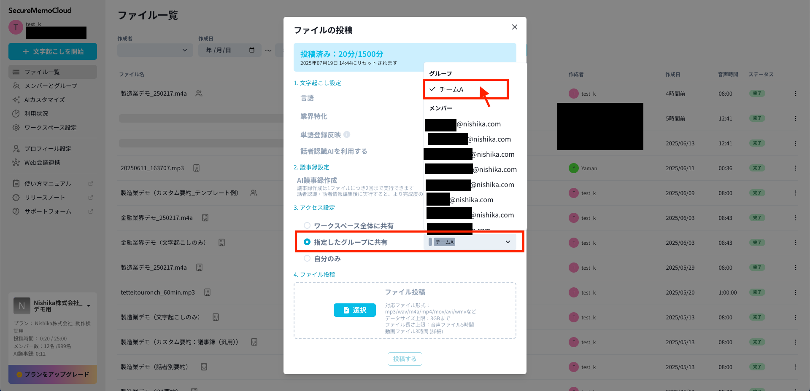
Task: Select 指定したグループに共有 radio option
Action: tap(307, 242)
